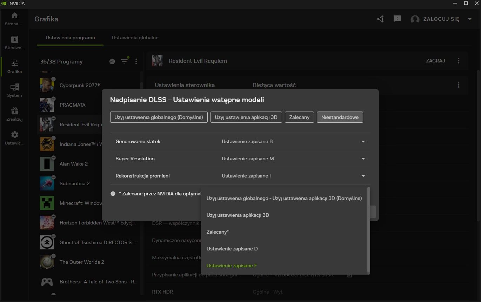Open the feedback icon with exclamation mark
The width and height of the screenshot is (481, 302).
point(397,19)
